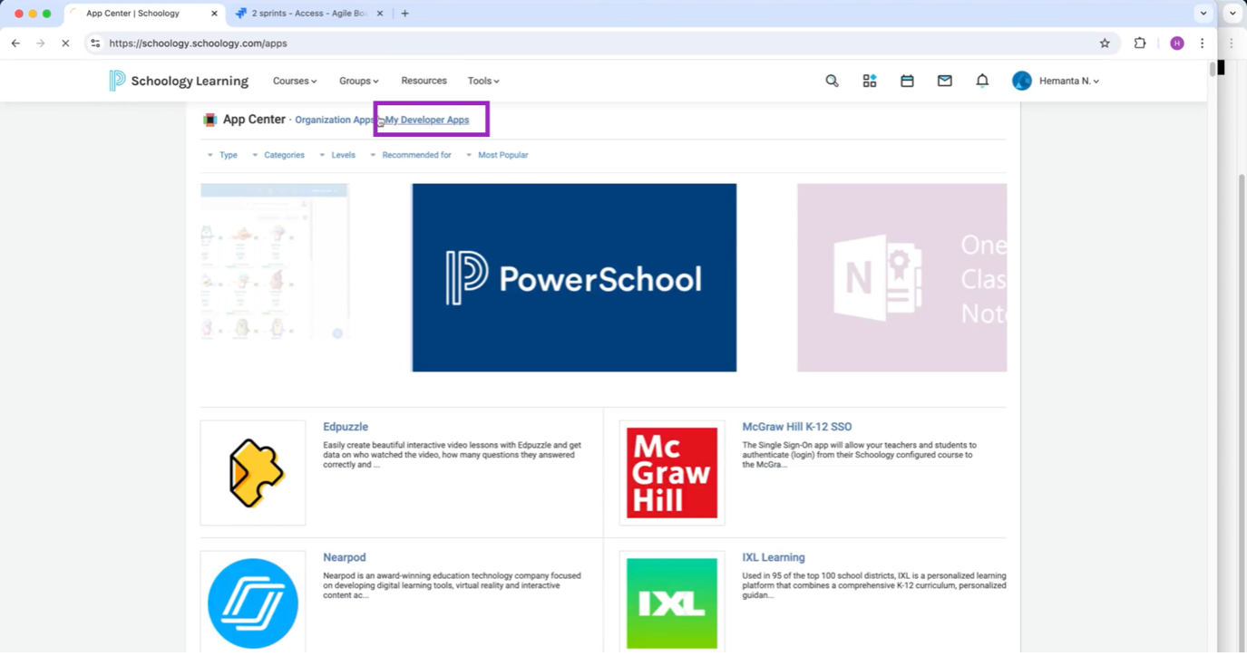Expand the Hemanta N. account menu
This screenshot has height=656, width=1247.
pos(1069,81)
